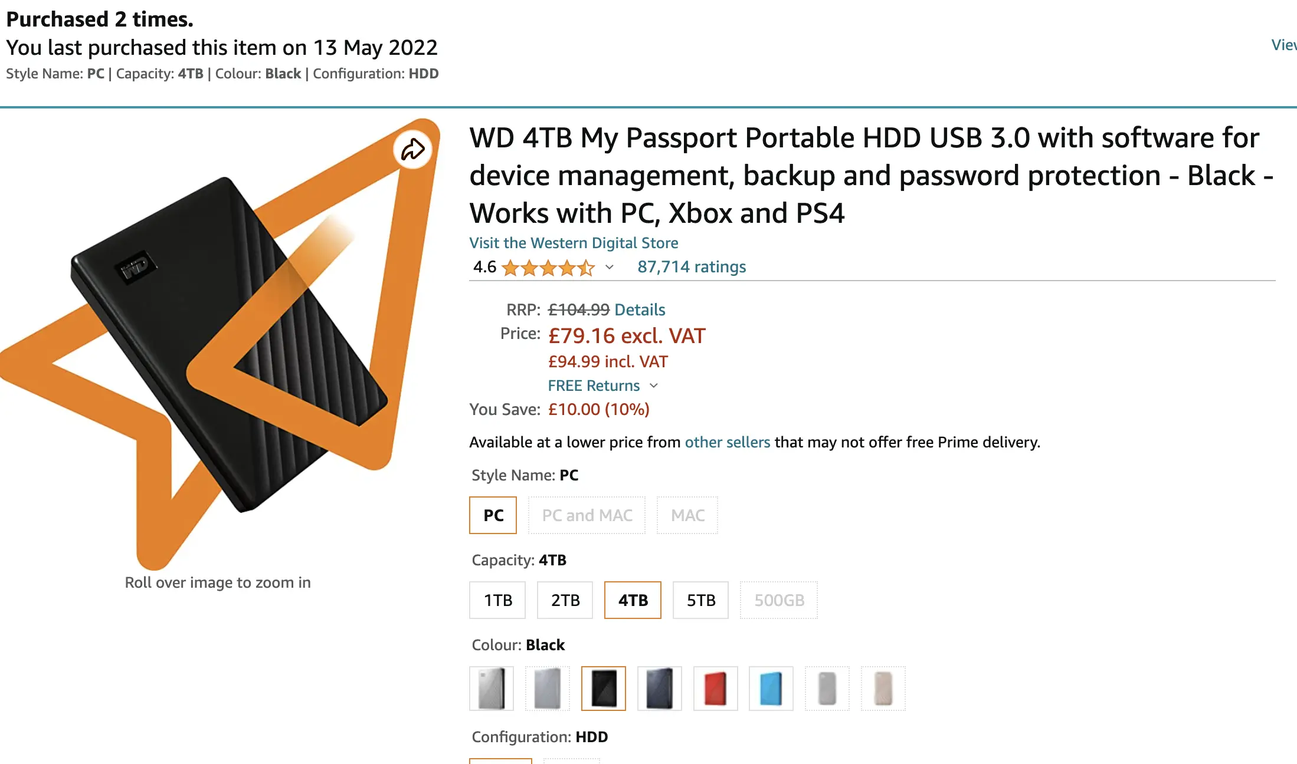Open the 87,714 ratings link
The width and height of the screenshot is (1297, 764).
tap(692, 267)
